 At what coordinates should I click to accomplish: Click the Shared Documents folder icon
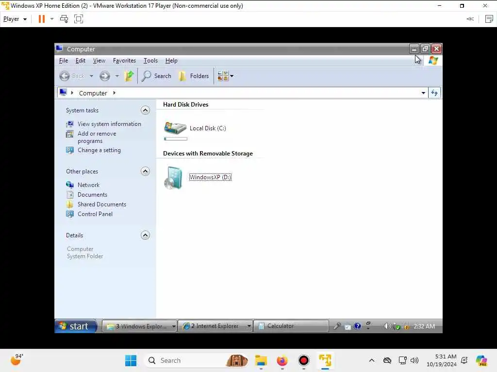(70, 204)
